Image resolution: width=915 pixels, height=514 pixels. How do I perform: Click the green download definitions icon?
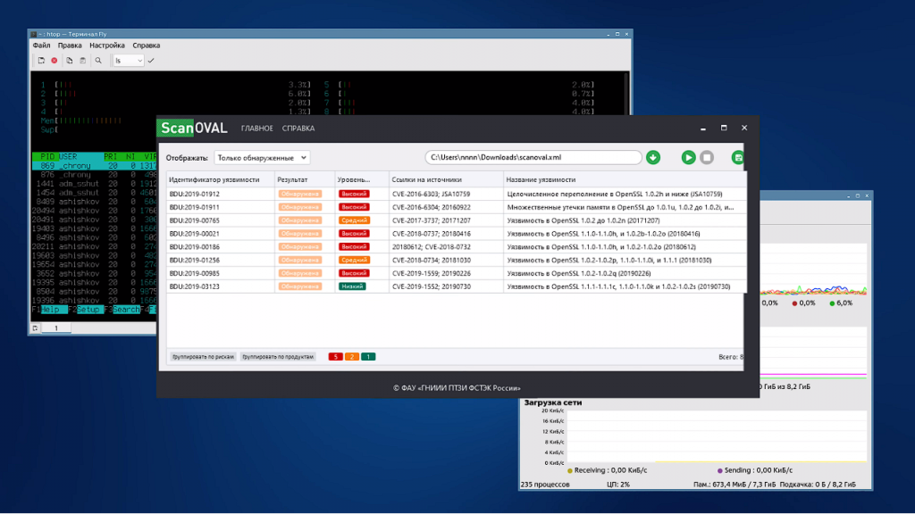pyautogui.click(x=653, y=157)
